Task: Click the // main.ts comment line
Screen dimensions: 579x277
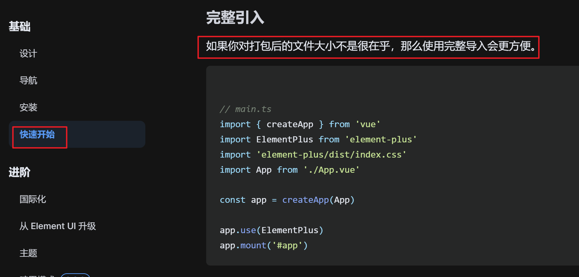Action: [x=246, y=109]
